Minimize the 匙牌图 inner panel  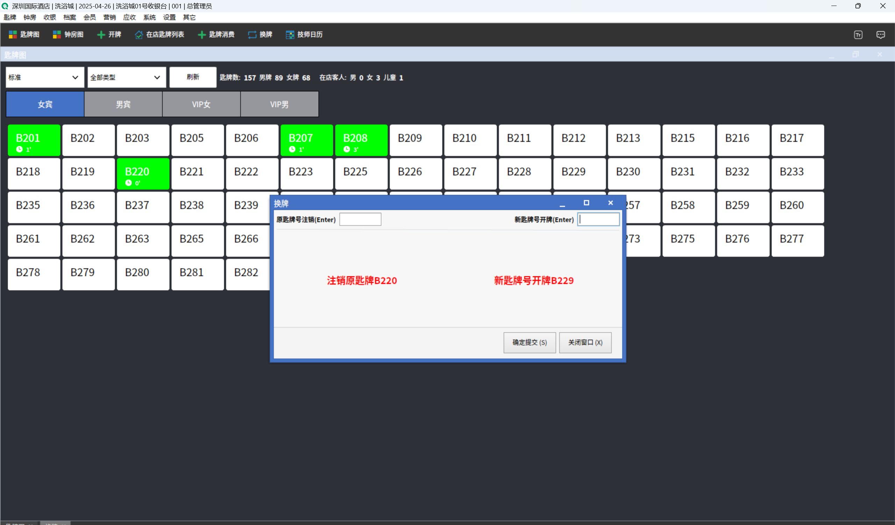pos(831,55)
